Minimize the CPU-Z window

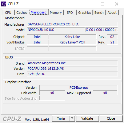(x=89, y=4)
